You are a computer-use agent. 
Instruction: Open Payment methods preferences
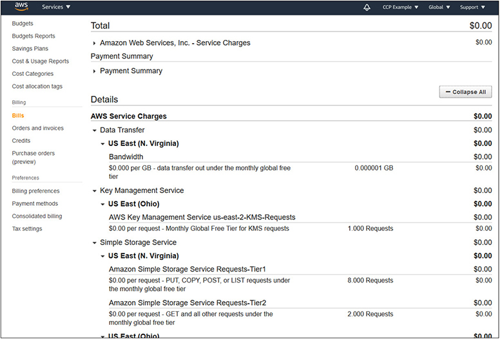[35, 203]
